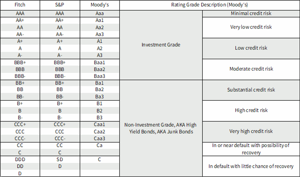
Task: Select the DDD rating in Fitch column
Action: pyautogui.click(x=20, y=160)
